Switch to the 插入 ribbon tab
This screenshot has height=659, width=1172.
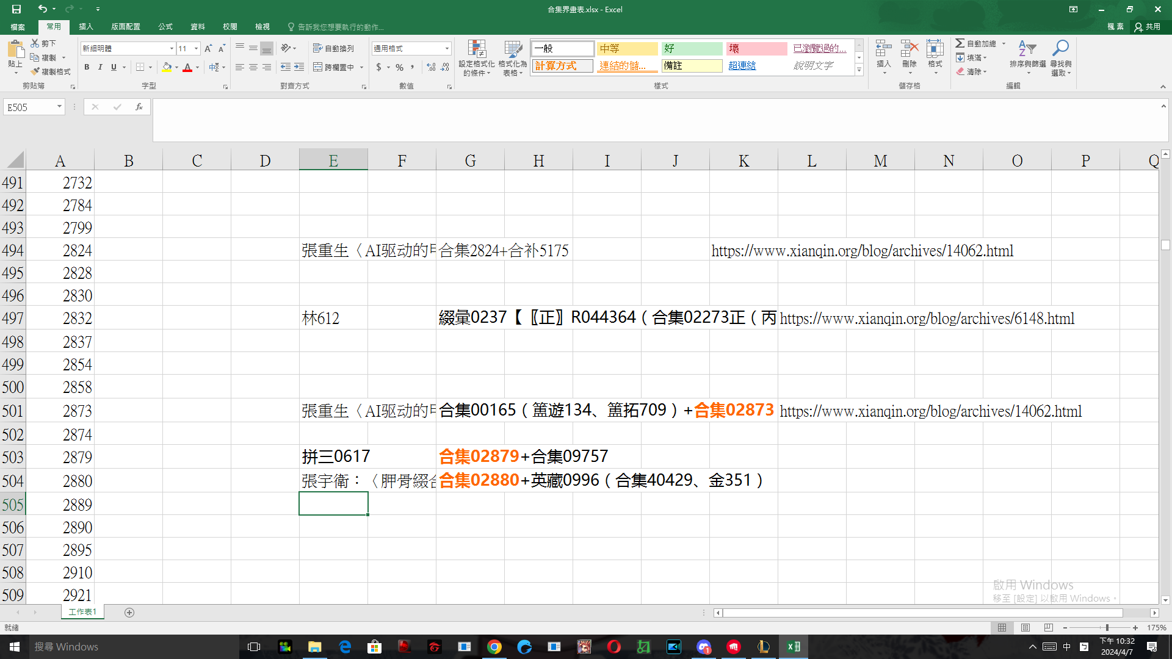point(85,27)
